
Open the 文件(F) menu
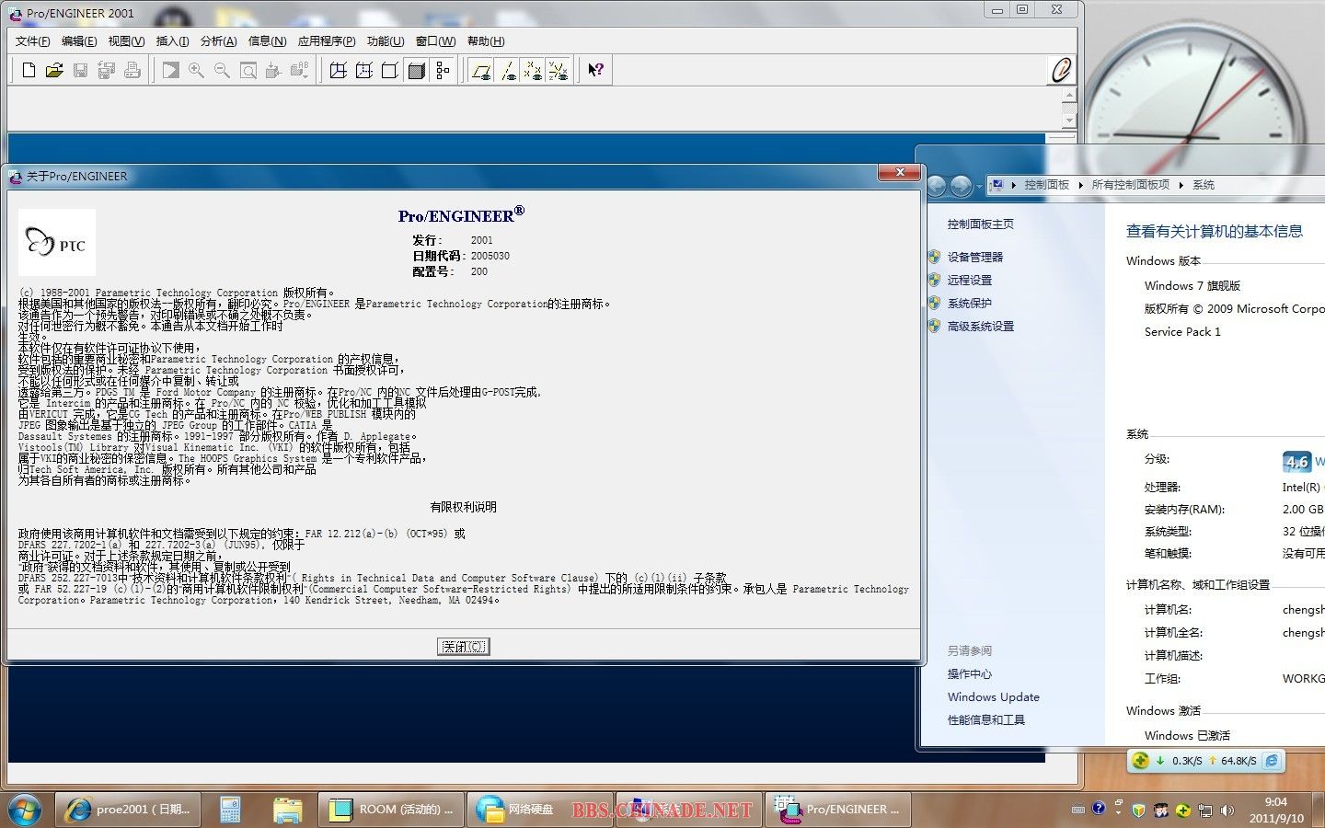[32, 41]
